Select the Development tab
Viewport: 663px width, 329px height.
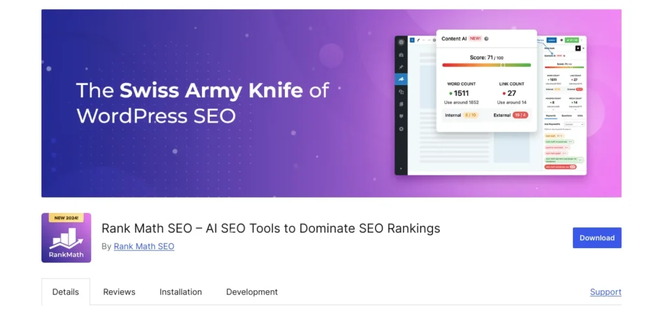click(x=252, y=292)
